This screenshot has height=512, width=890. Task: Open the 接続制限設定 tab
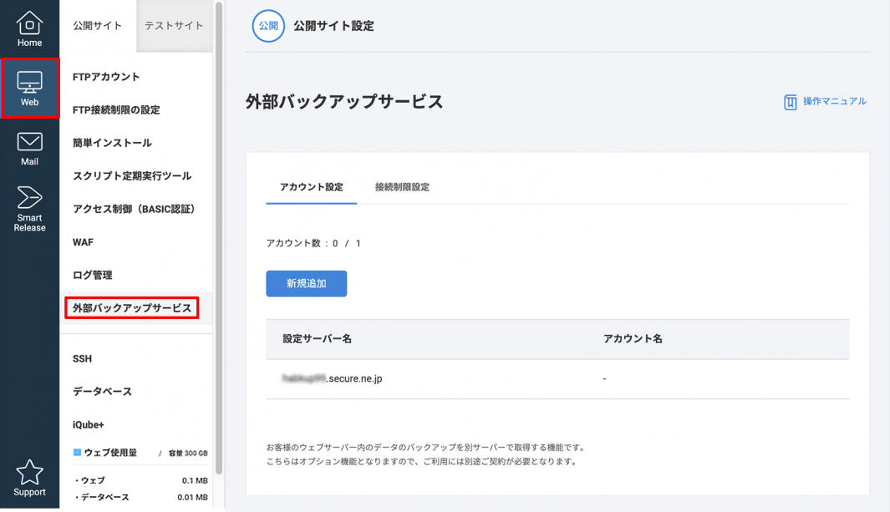coord(402,187)
